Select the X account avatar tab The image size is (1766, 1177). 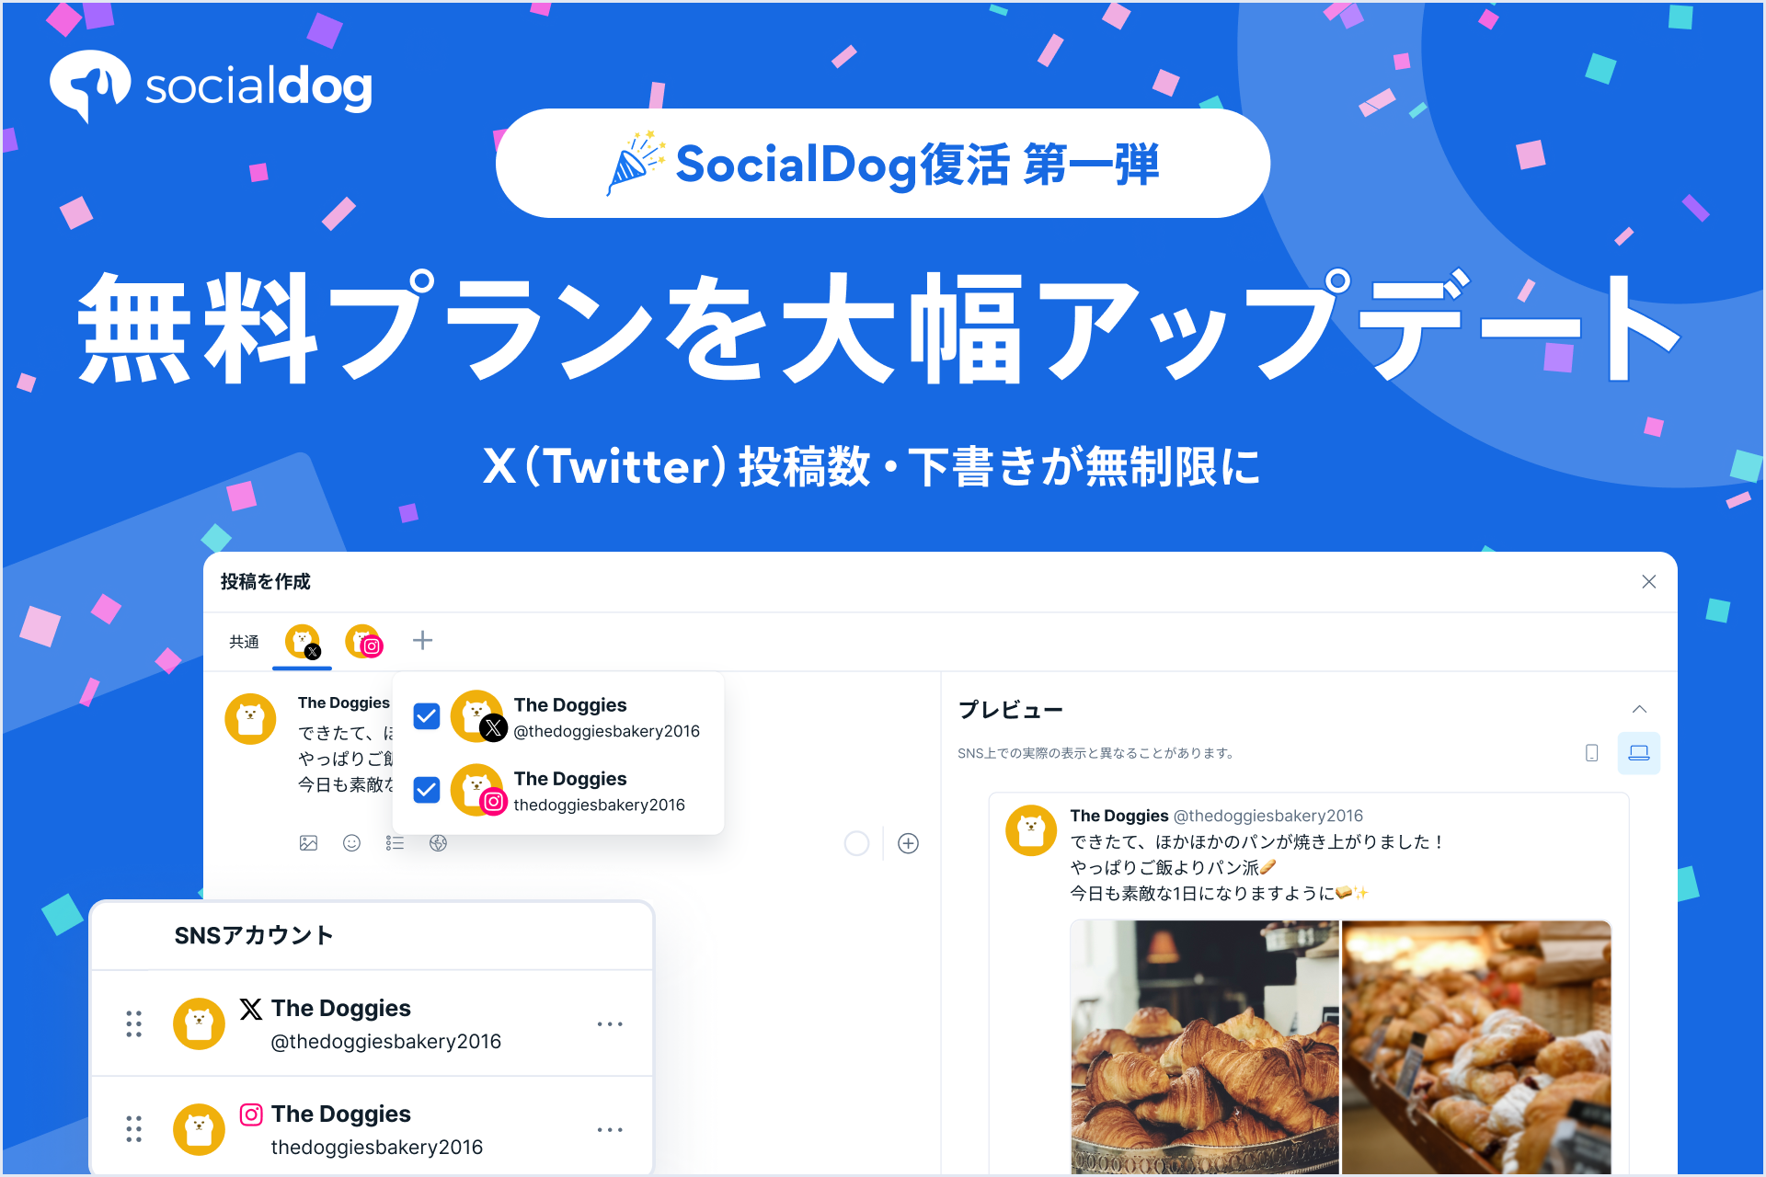[x=303, y=642]
